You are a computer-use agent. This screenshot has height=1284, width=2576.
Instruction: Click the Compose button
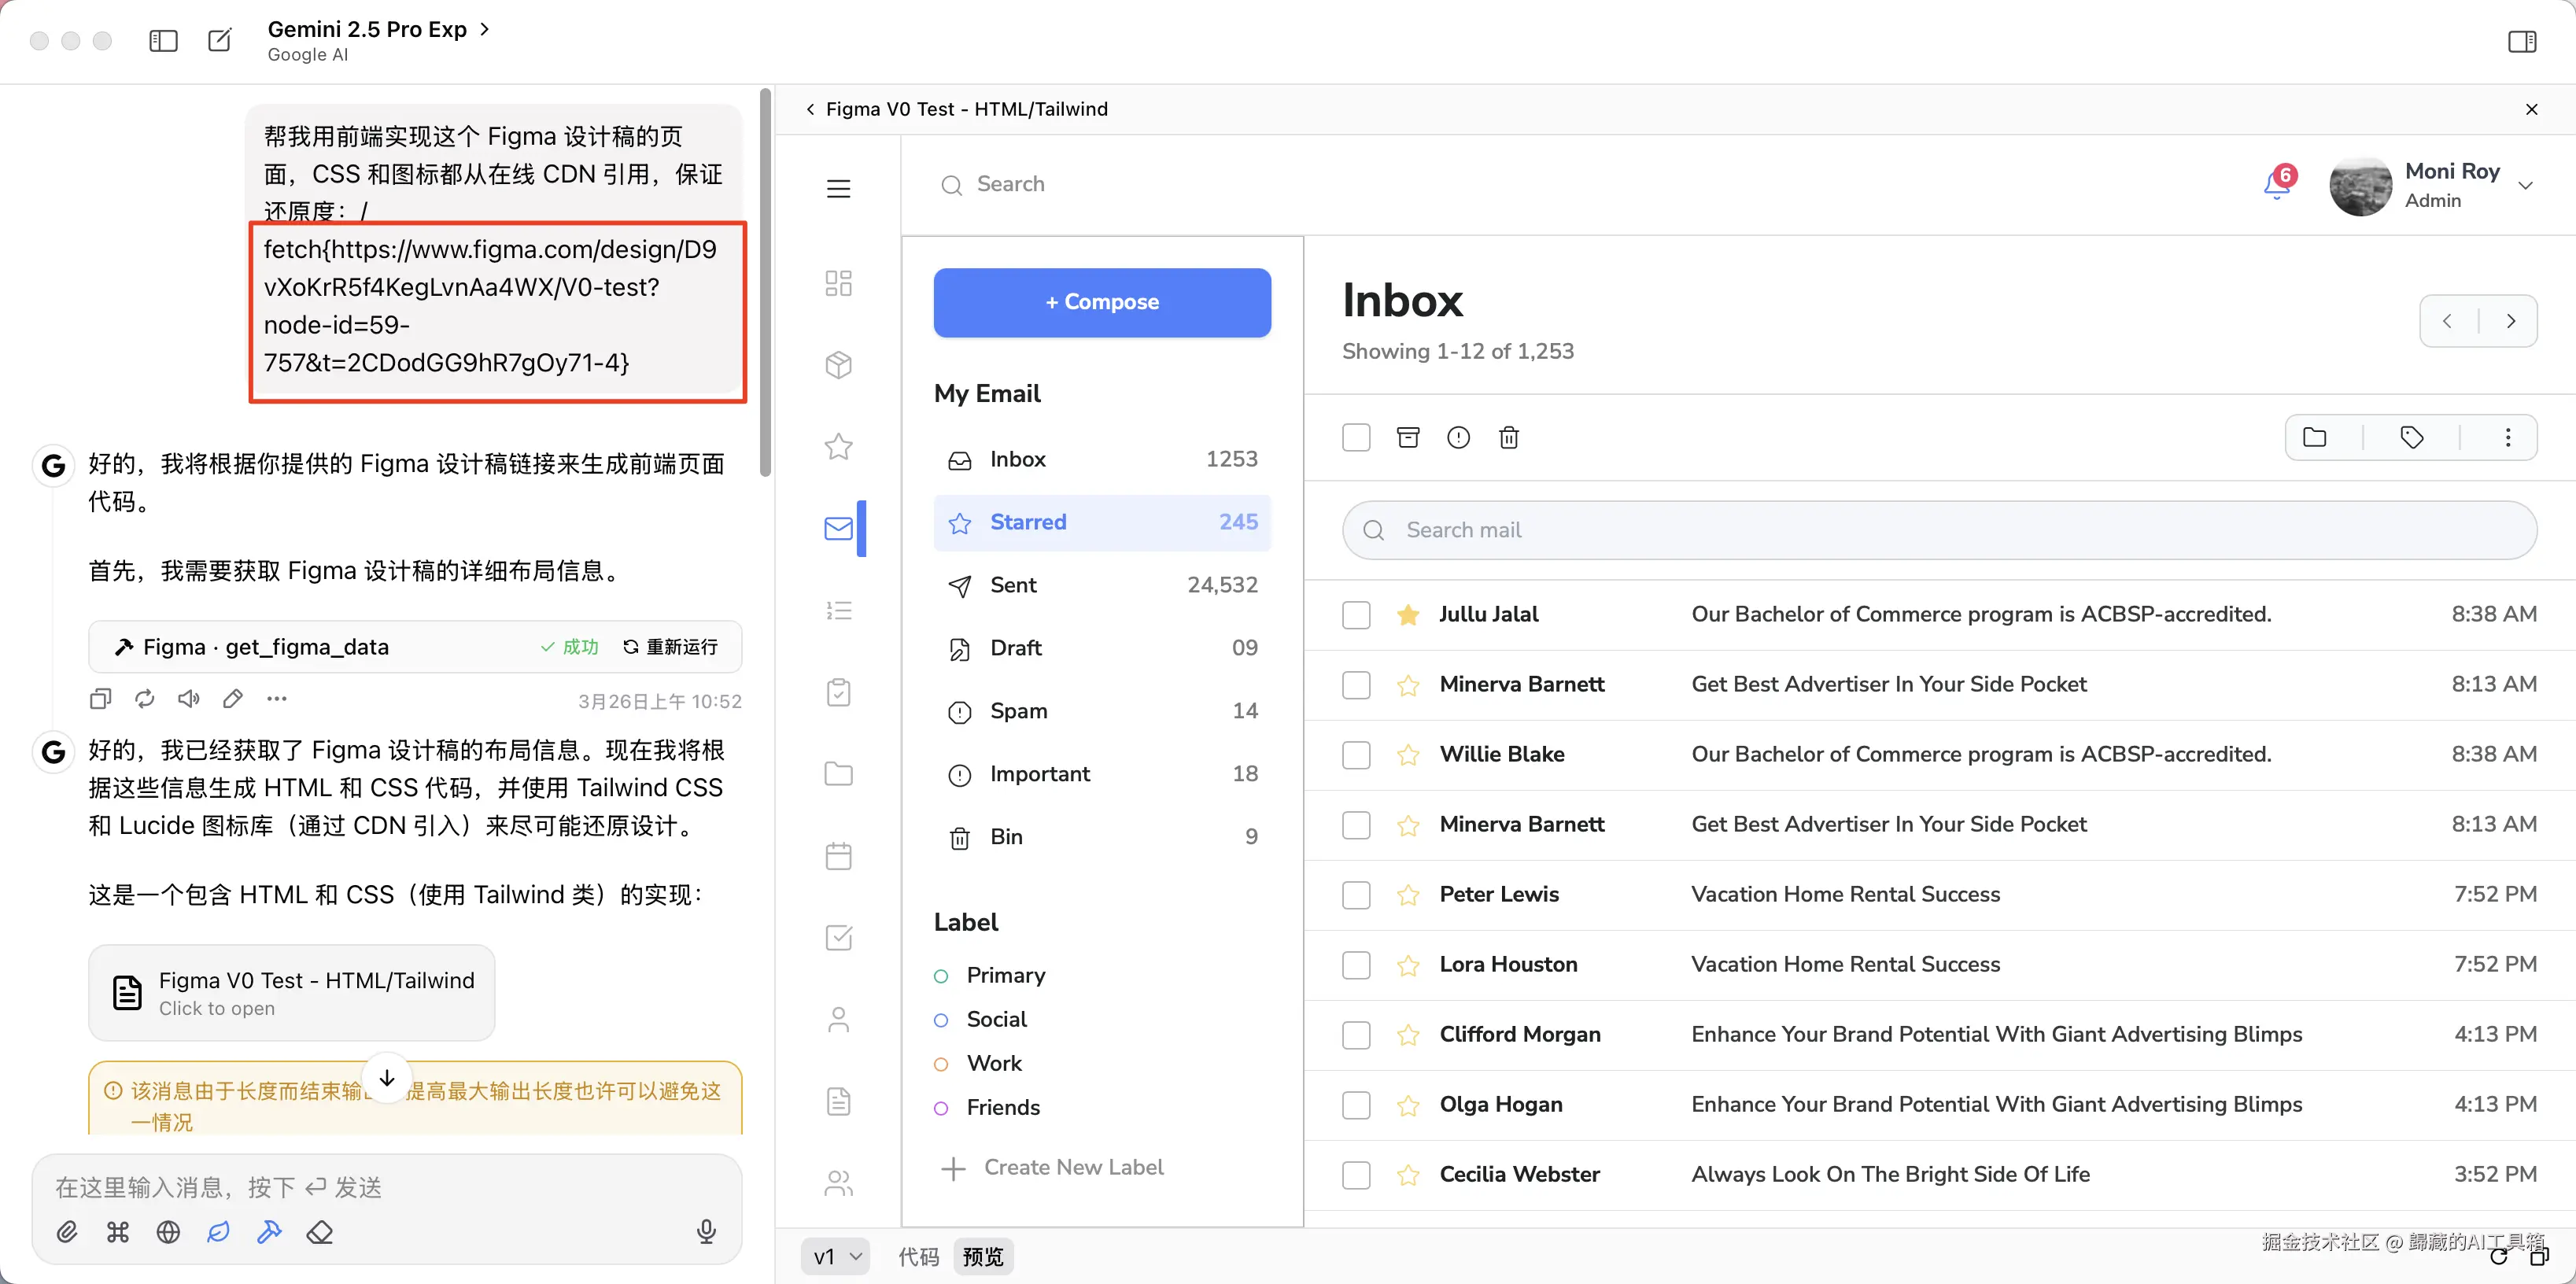click(x=1101, y=302)
